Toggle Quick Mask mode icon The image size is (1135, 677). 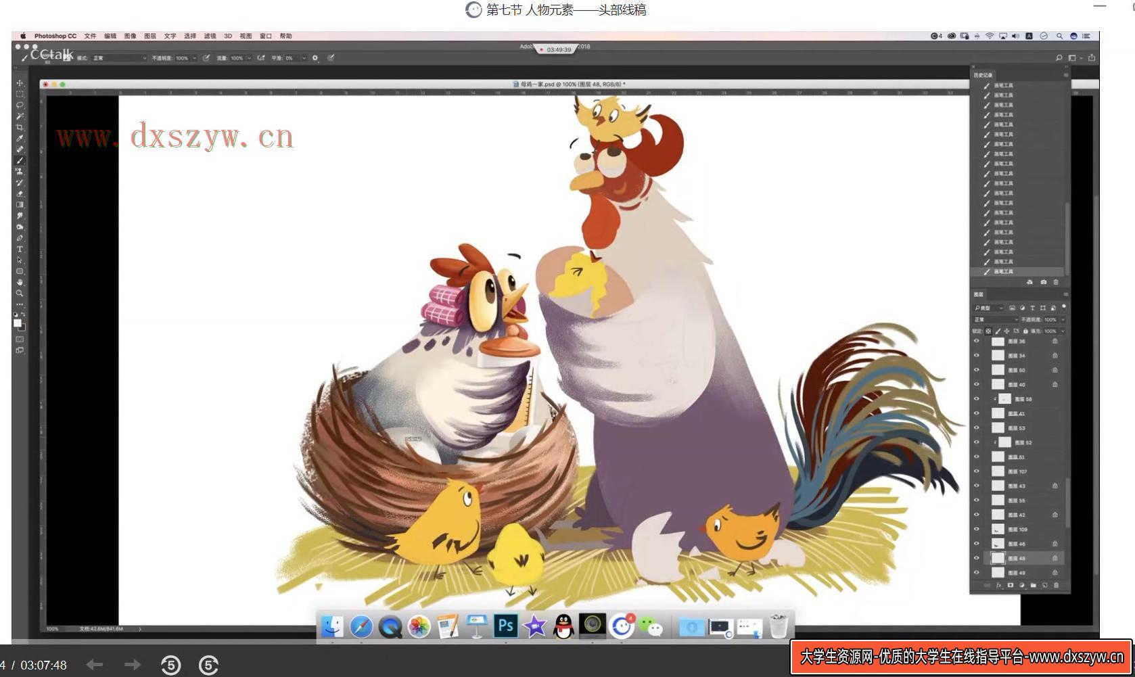pyautogui.click(x=20, y=341)
